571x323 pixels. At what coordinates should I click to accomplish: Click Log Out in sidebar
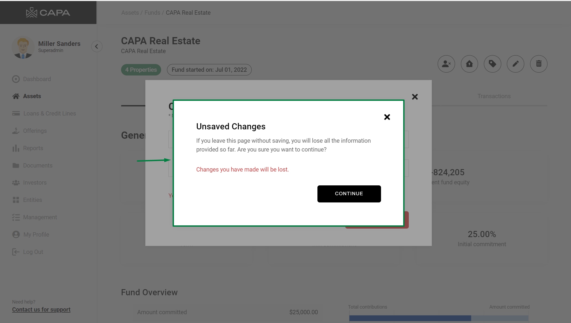pos(33,252)
